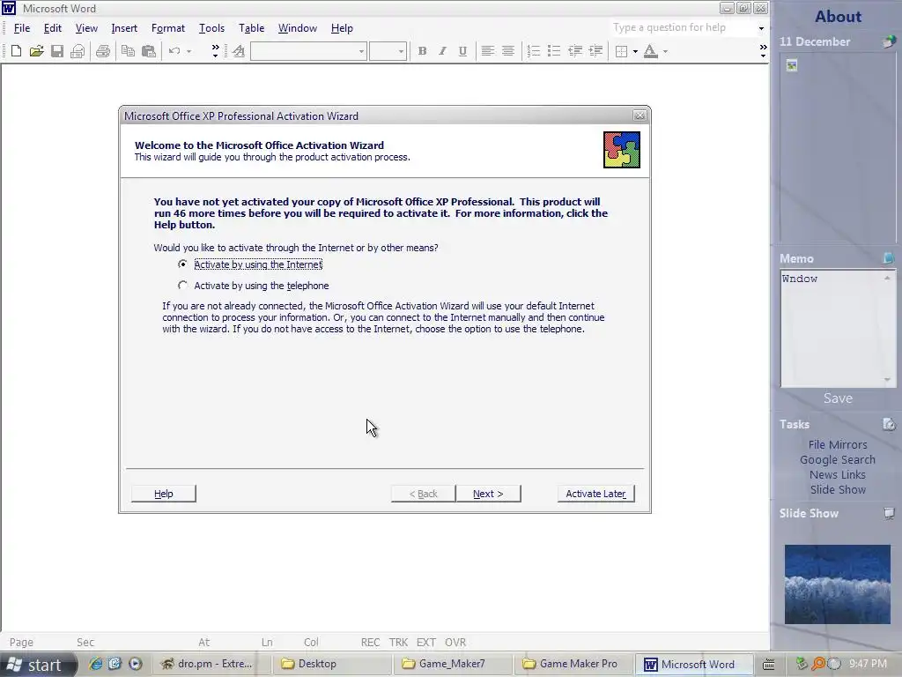Click the Activate Later button
The height and width of the screenshot is (677, 902).
click(x=595, y=494)
